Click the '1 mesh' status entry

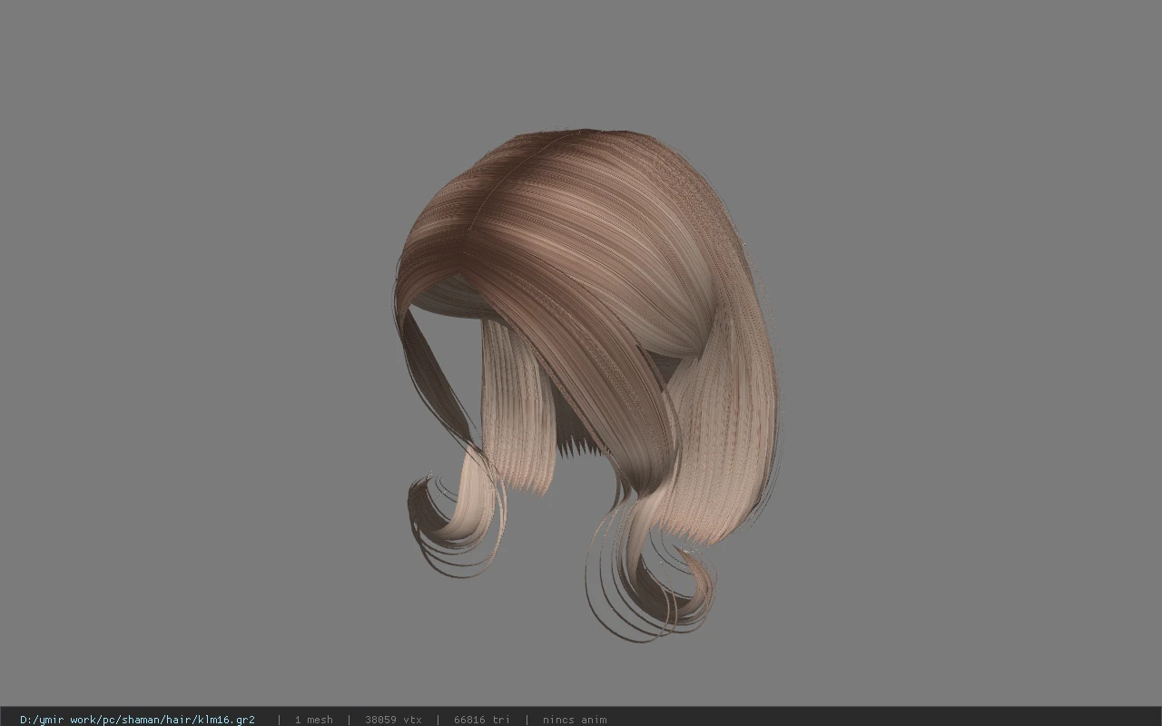313,720
